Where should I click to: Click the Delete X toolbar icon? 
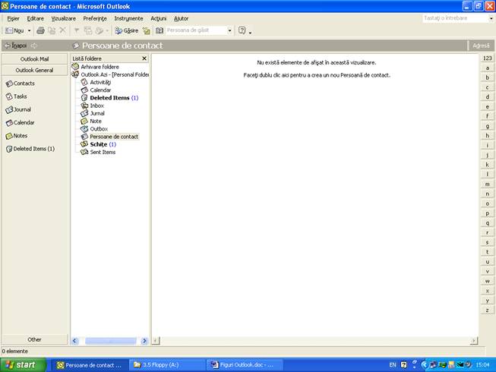pyautogui.click(x=62, y=30)
